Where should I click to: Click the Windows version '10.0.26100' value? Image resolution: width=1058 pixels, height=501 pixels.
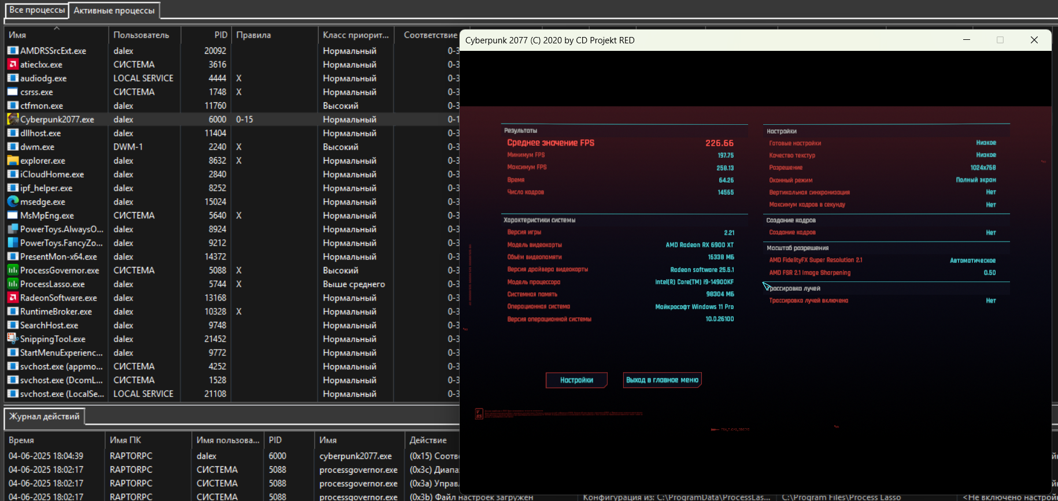click(720, 319)
